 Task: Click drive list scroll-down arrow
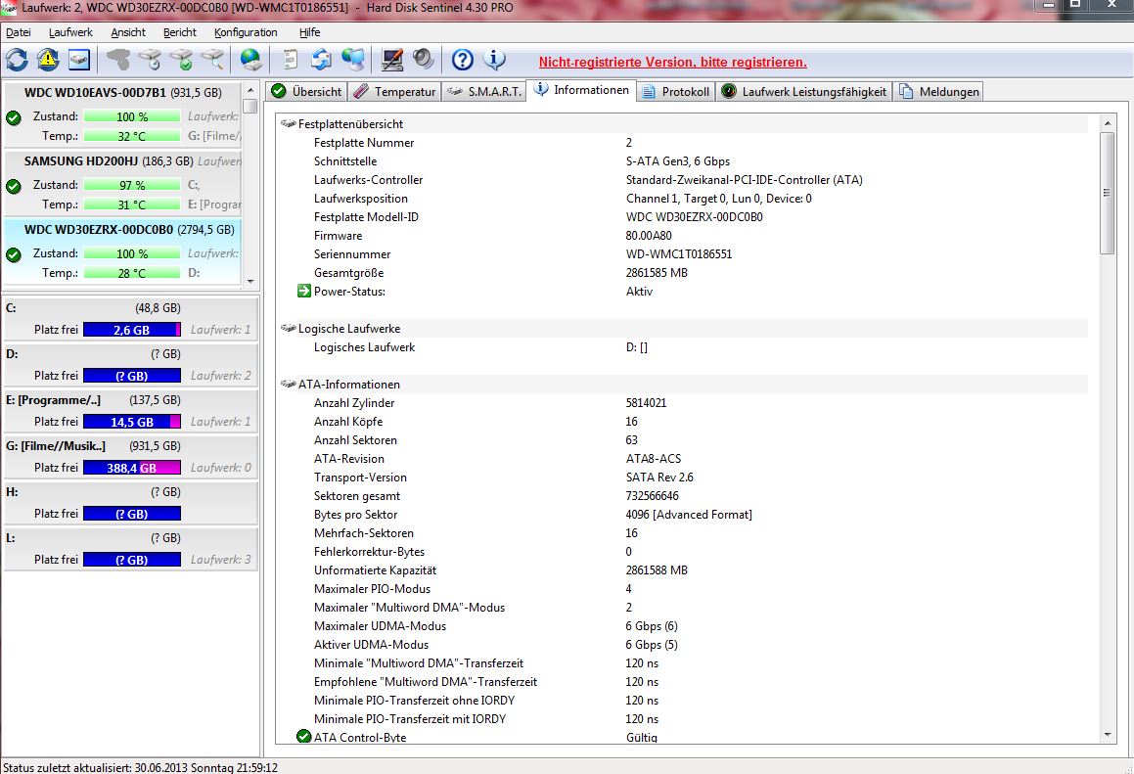pyautogui.click(x=250, y=282)
